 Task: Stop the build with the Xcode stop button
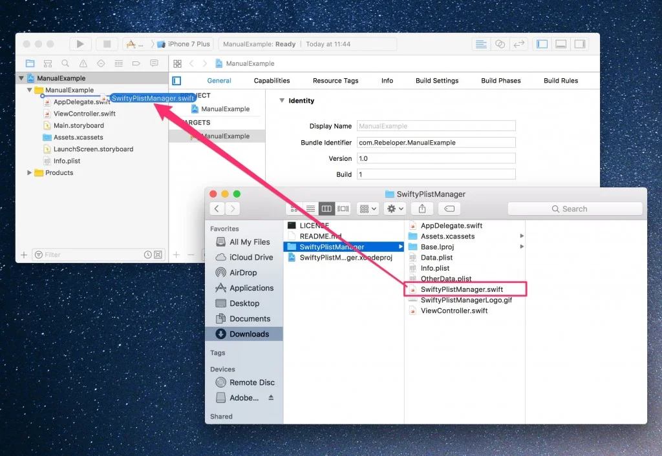[x=107, y=44]
